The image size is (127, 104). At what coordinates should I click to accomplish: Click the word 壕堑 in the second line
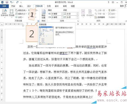[62, 53]
